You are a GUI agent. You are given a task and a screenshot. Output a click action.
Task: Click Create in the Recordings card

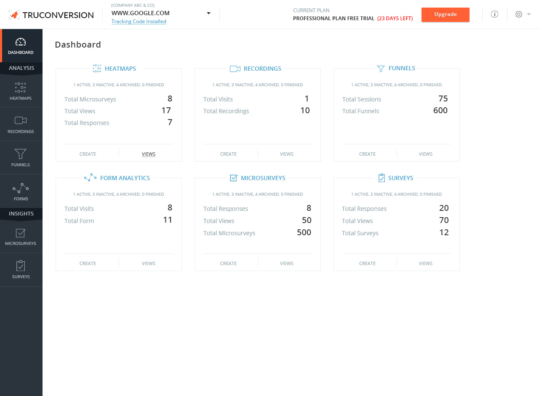[228, 154]
